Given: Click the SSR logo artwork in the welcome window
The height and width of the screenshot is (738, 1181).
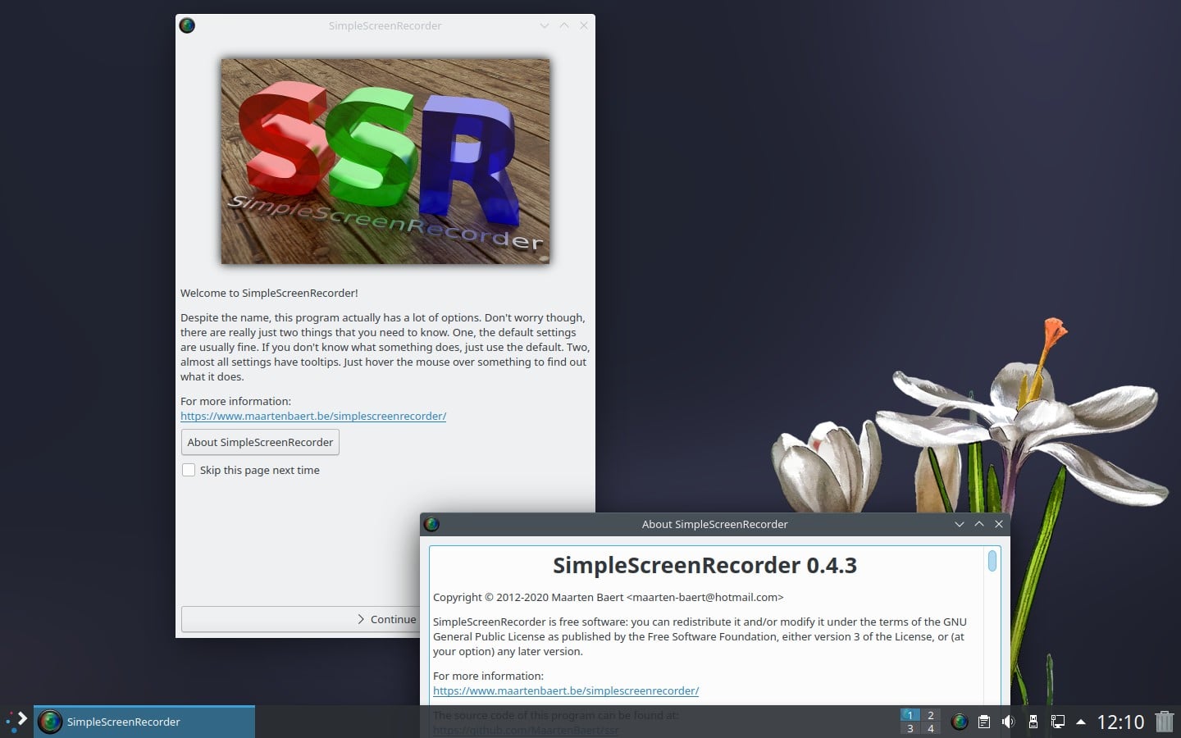Looking at the screenshot, I should (x=385, y=161).
